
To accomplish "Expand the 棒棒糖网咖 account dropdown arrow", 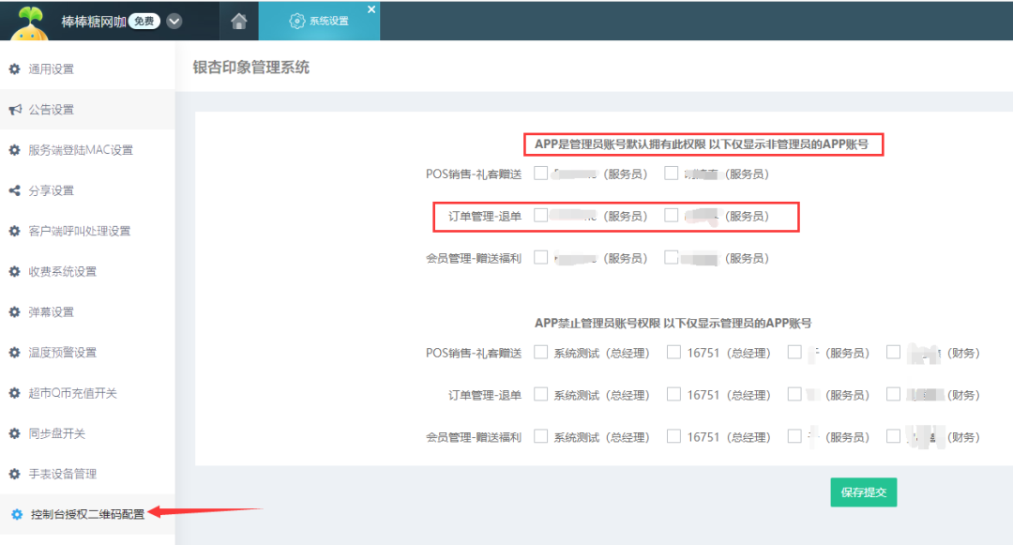I will [174, 22].
